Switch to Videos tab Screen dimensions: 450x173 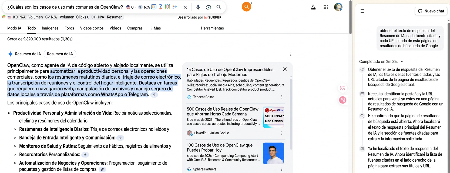click(115, 28)
